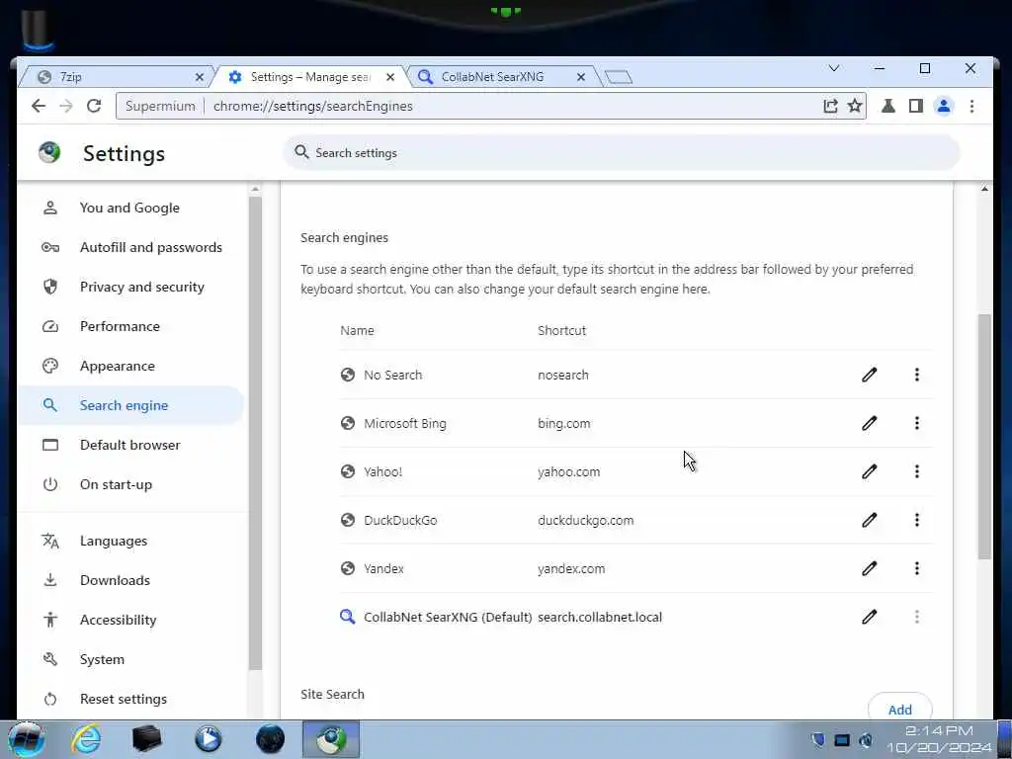This screenshot has height=759, width=1012.
Task: Open Accessibility settings
Action: point(130,620)
